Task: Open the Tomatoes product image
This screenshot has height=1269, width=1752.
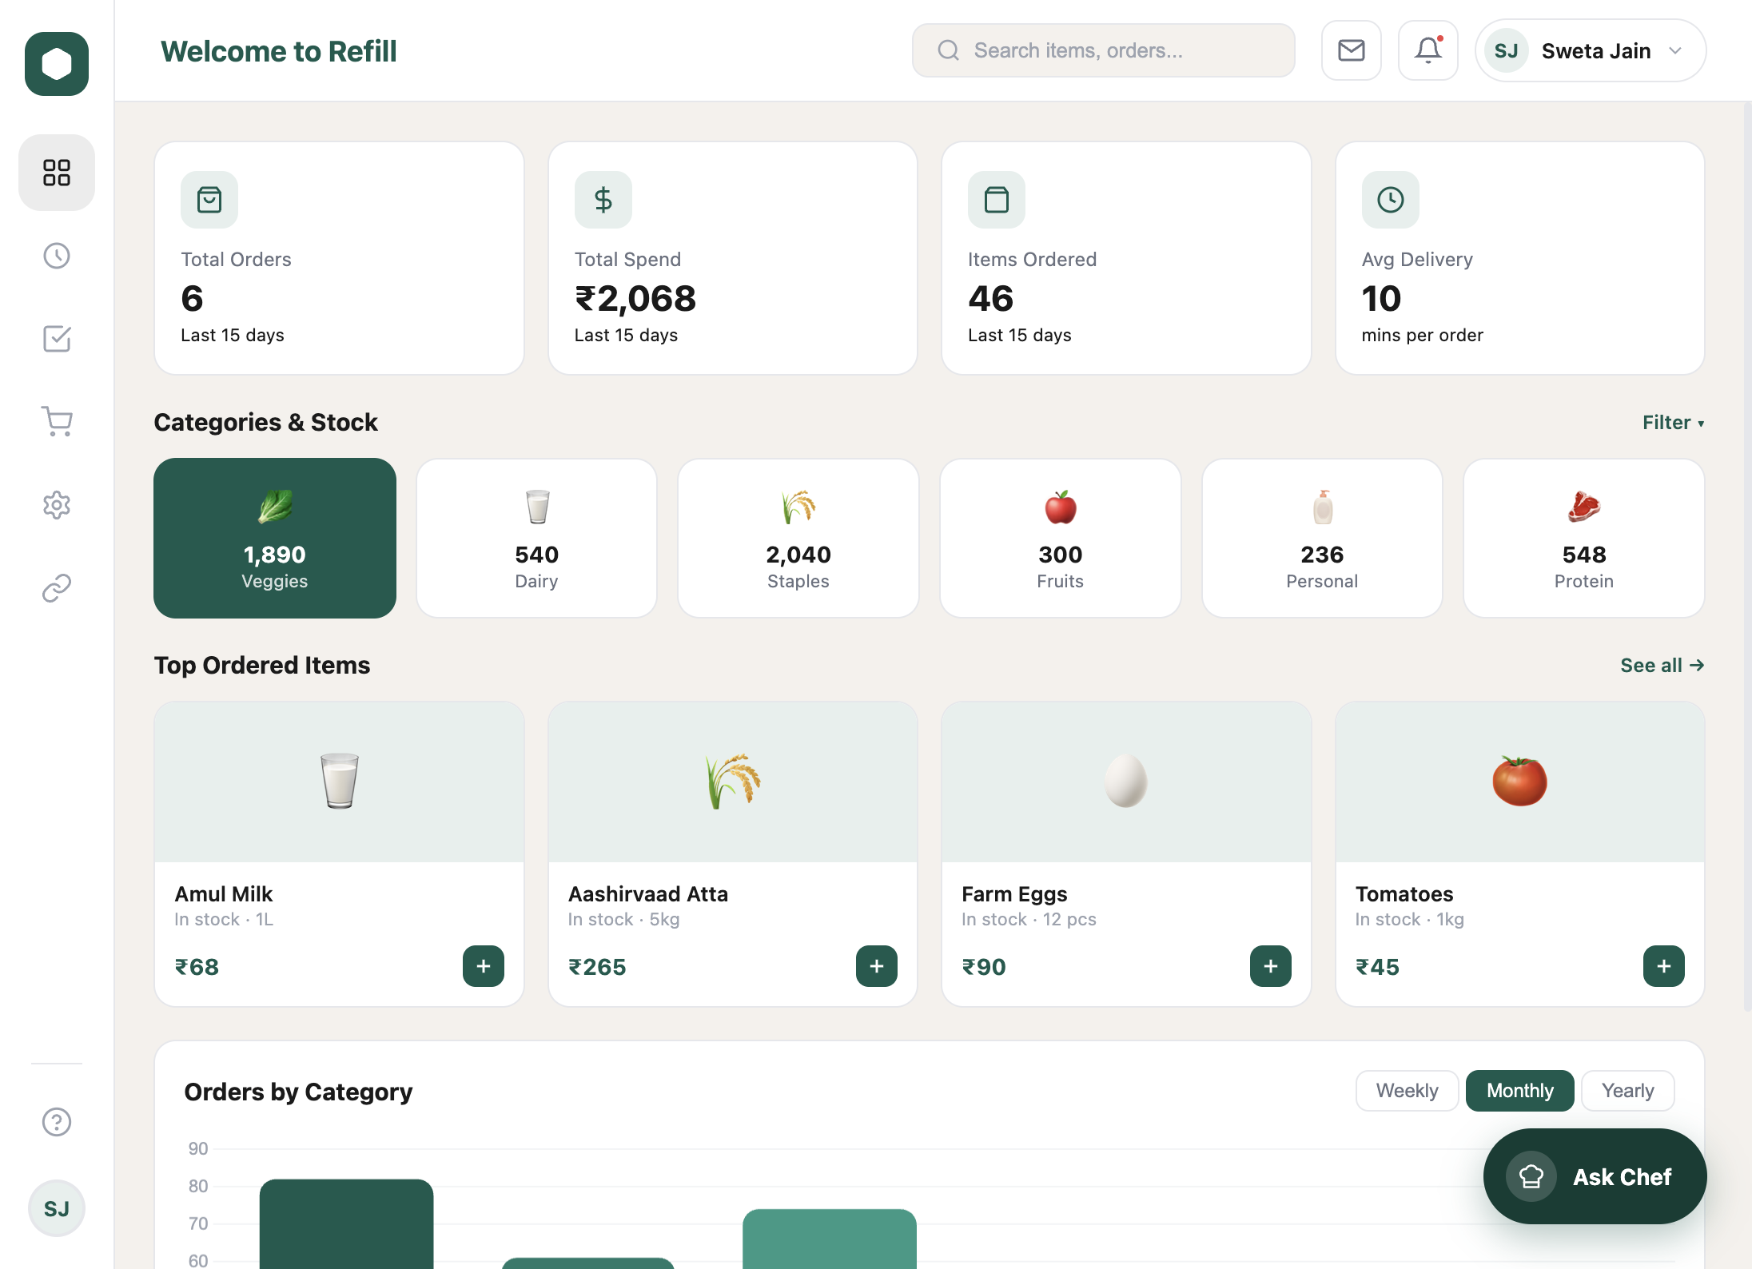Action: [1520, 782]
